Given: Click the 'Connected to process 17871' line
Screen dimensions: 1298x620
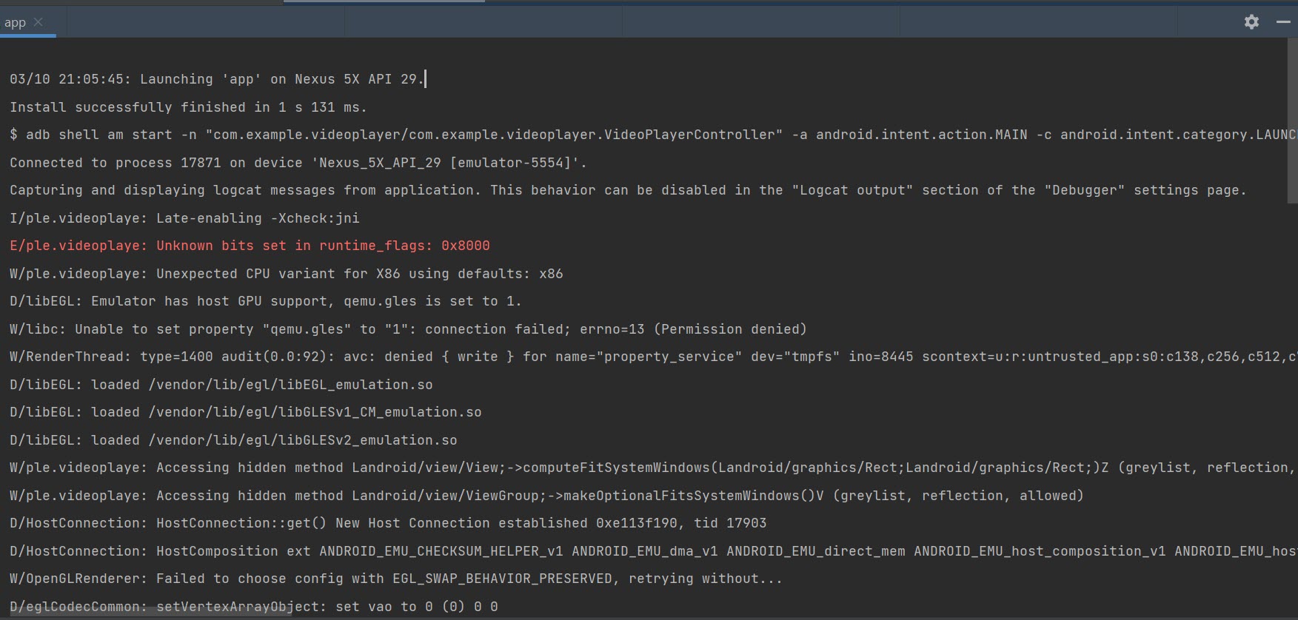Looking at the screenshot, I should tap(298, 163).
